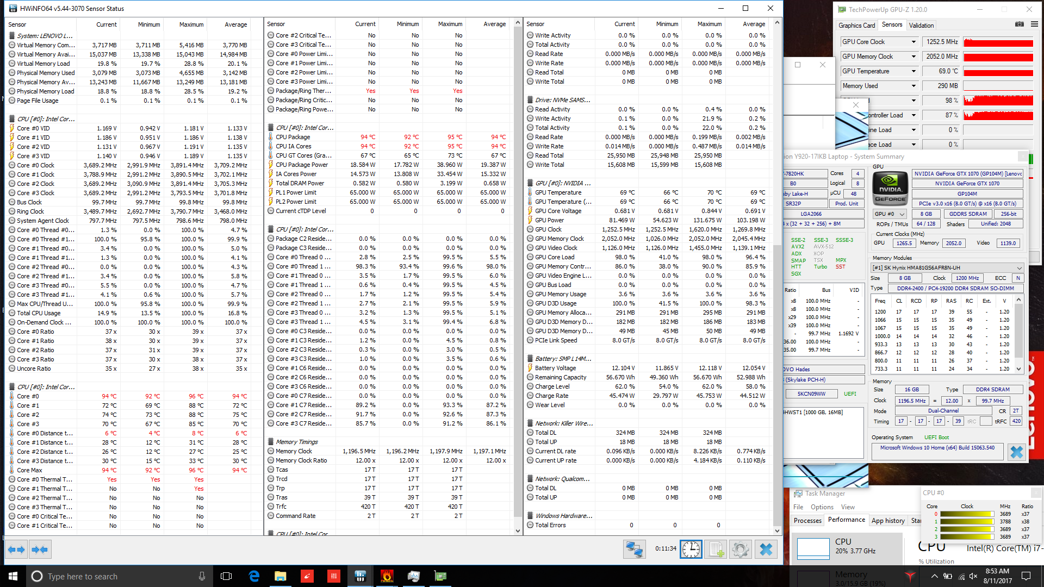Open the GPU-Z hamburger menu icon
Image resolution: width=1044 pixels, height=587 pixels.
1034,24
